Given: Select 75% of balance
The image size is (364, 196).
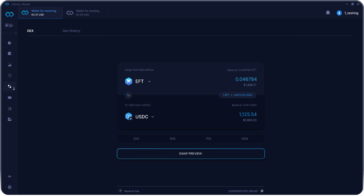Looking at the screenshot, I should tap(209, 139).
